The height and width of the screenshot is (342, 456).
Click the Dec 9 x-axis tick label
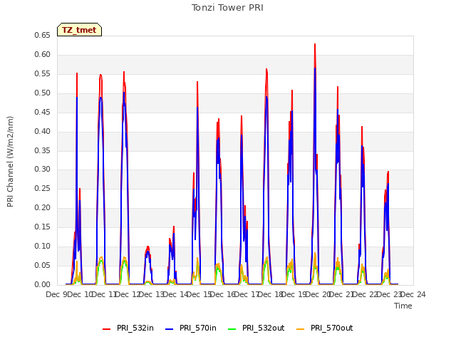[57, 294]
